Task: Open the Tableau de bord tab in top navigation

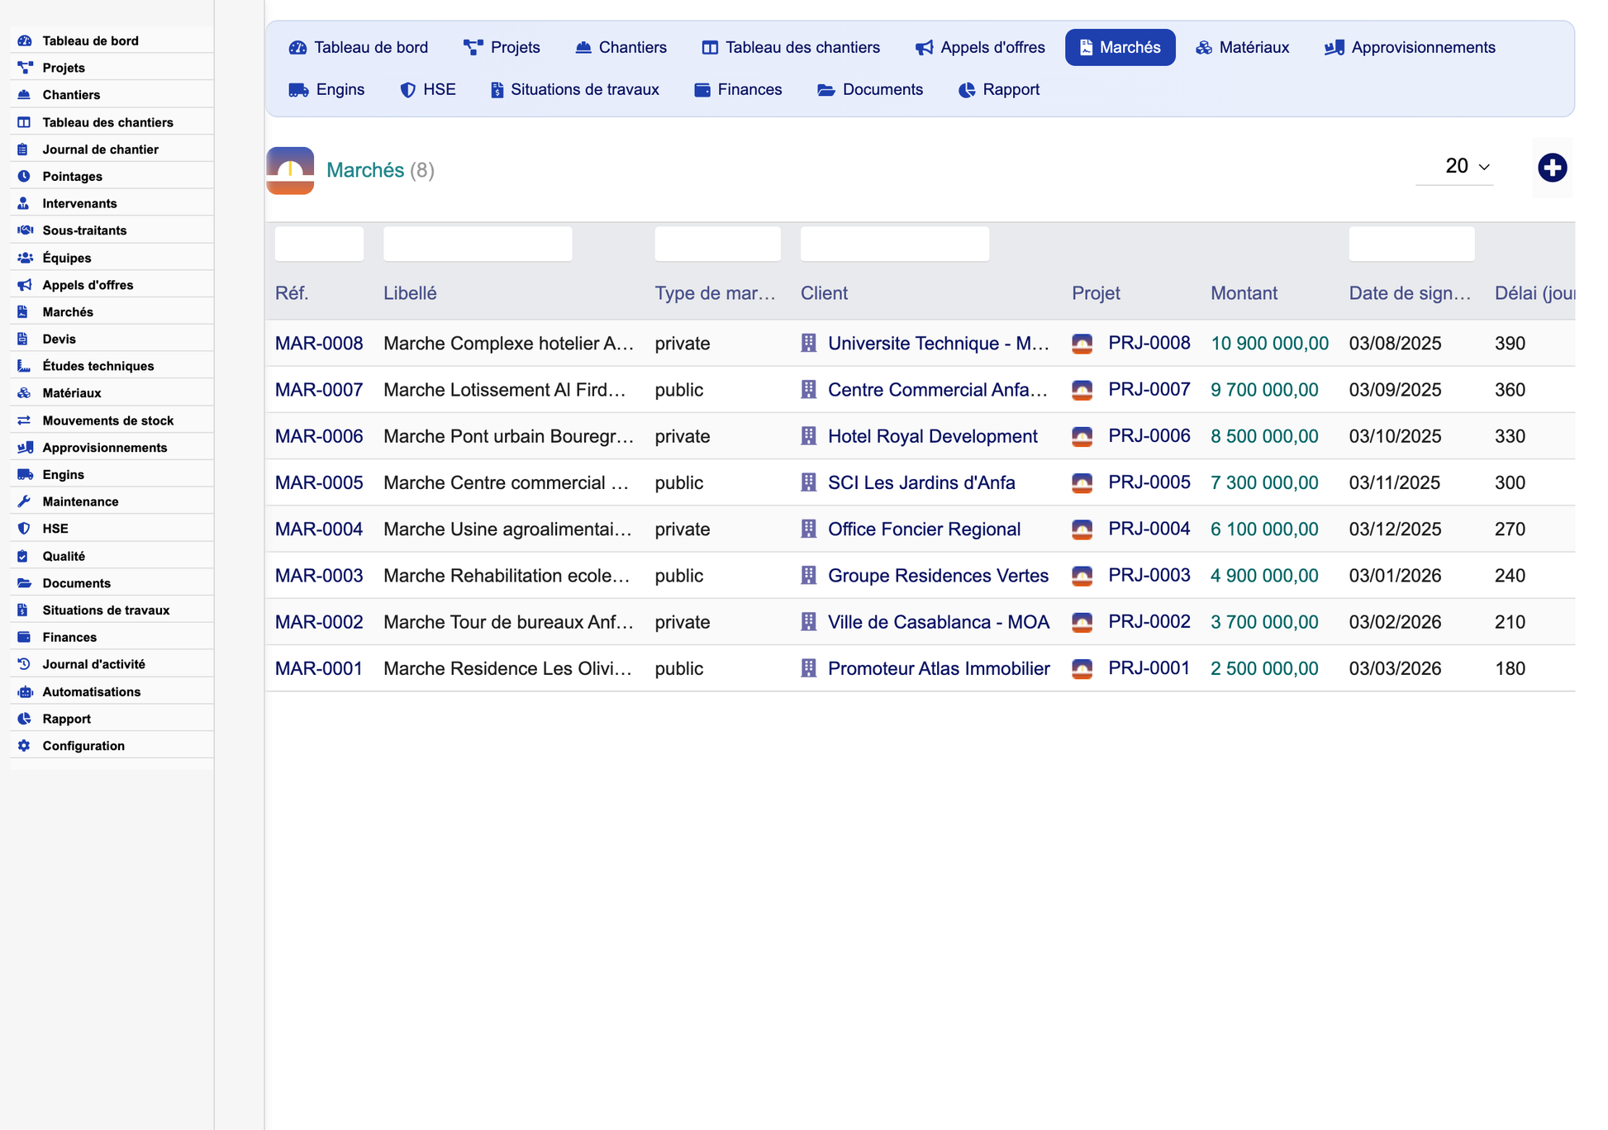Action: (359, 47)
